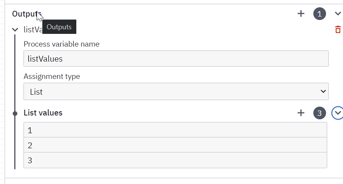Delete the listValues output with the trash icon
343x184 pixels.
(338, 30)
